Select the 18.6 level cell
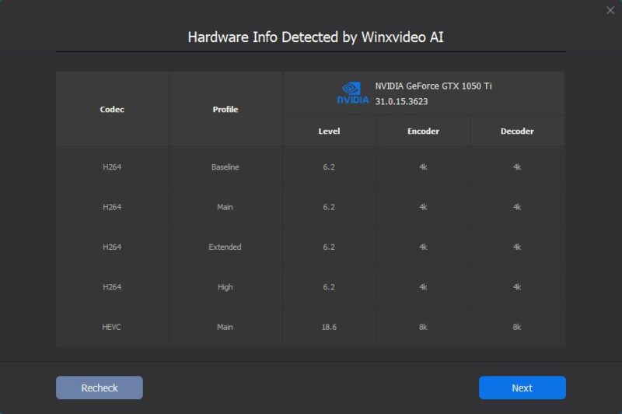This screenshot has width=622, height=414. pyautogui.click(x=329, y=327)
